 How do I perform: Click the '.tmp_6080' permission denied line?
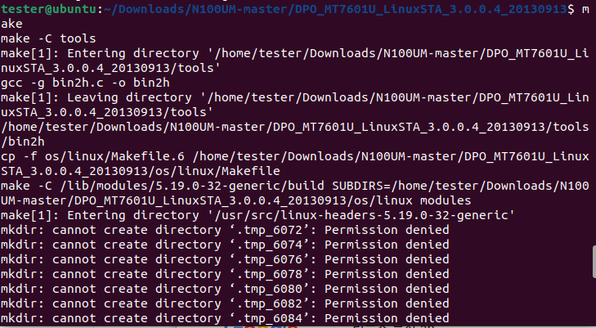(225, 289)
